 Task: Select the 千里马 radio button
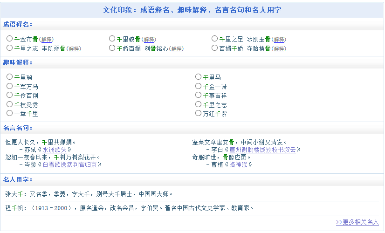[x=198, y=77]
